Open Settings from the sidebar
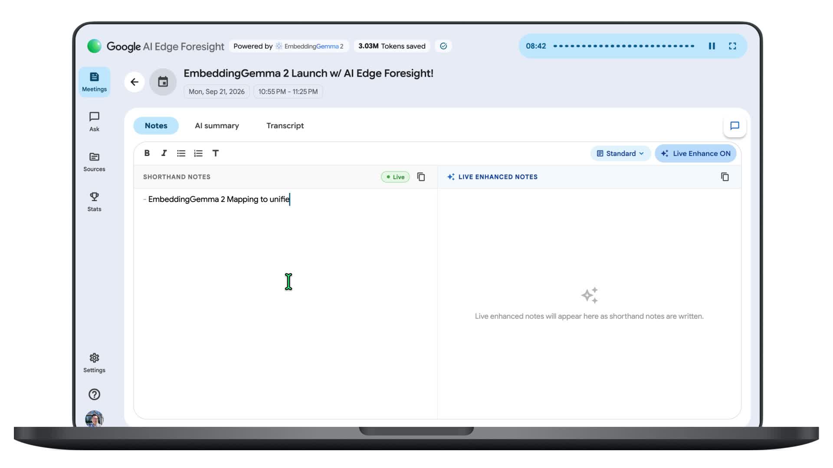 tap(94, 363)
